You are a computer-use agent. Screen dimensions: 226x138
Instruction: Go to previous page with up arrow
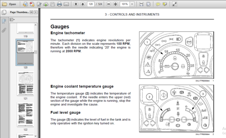click(76, 4)
